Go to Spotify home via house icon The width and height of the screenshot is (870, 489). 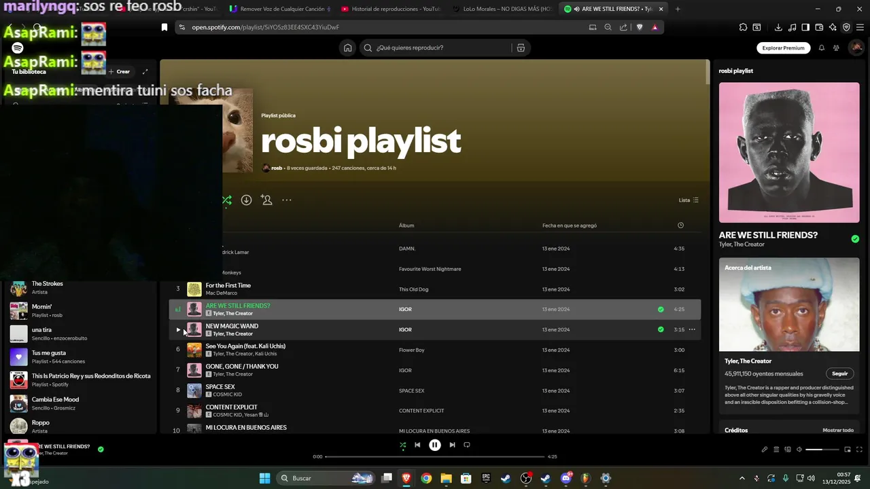(348, 48)
